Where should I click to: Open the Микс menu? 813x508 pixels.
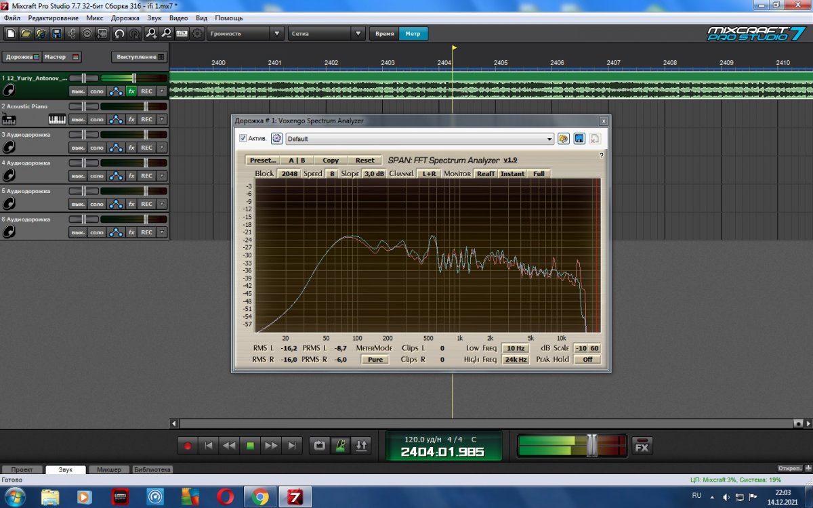click(94, 18)
